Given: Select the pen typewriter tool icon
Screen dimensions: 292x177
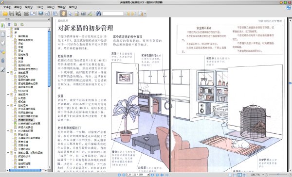Looking at the screenshot, I should pos(90,14).
